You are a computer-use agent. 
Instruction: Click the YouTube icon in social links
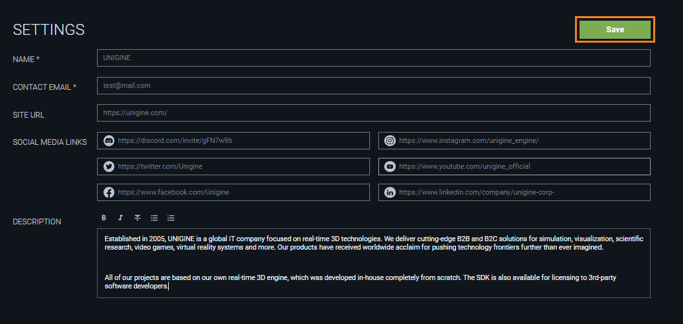(x=390, y=166)
